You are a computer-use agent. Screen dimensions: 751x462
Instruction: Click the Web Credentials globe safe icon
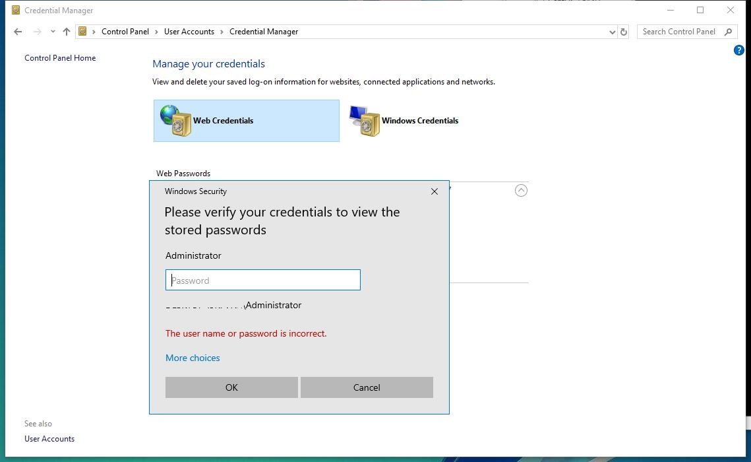176,120
